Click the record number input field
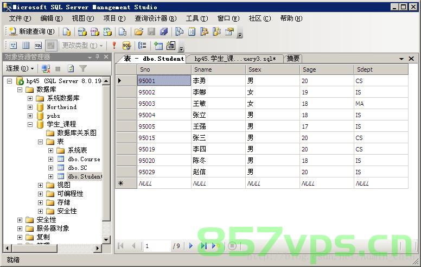 coord(157,246)
